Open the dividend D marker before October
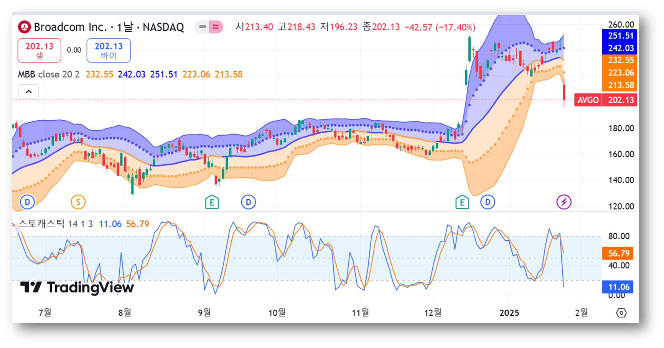This screenshot has height=348, width=664. [x=249, y=202]
